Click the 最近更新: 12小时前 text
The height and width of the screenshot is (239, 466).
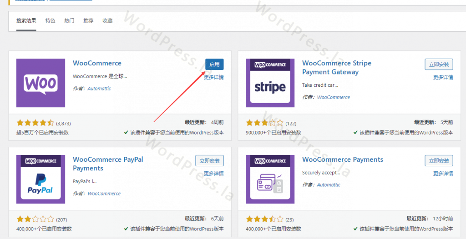pos(430,219)
